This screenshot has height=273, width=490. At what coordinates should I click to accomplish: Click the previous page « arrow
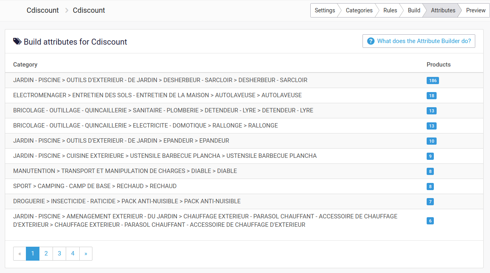point(20,253)
